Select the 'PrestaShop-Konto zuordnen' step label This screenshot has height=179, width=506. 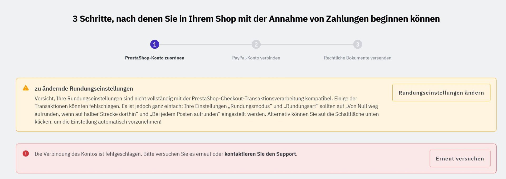154,58
